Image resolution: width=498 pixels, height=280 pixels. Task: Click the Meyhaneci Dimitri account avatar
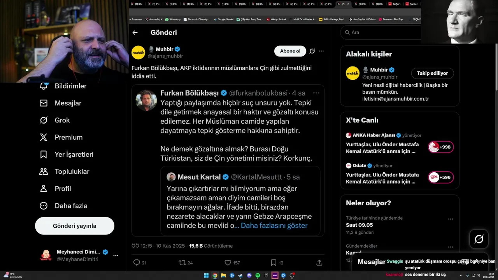[x=46, y=255]
